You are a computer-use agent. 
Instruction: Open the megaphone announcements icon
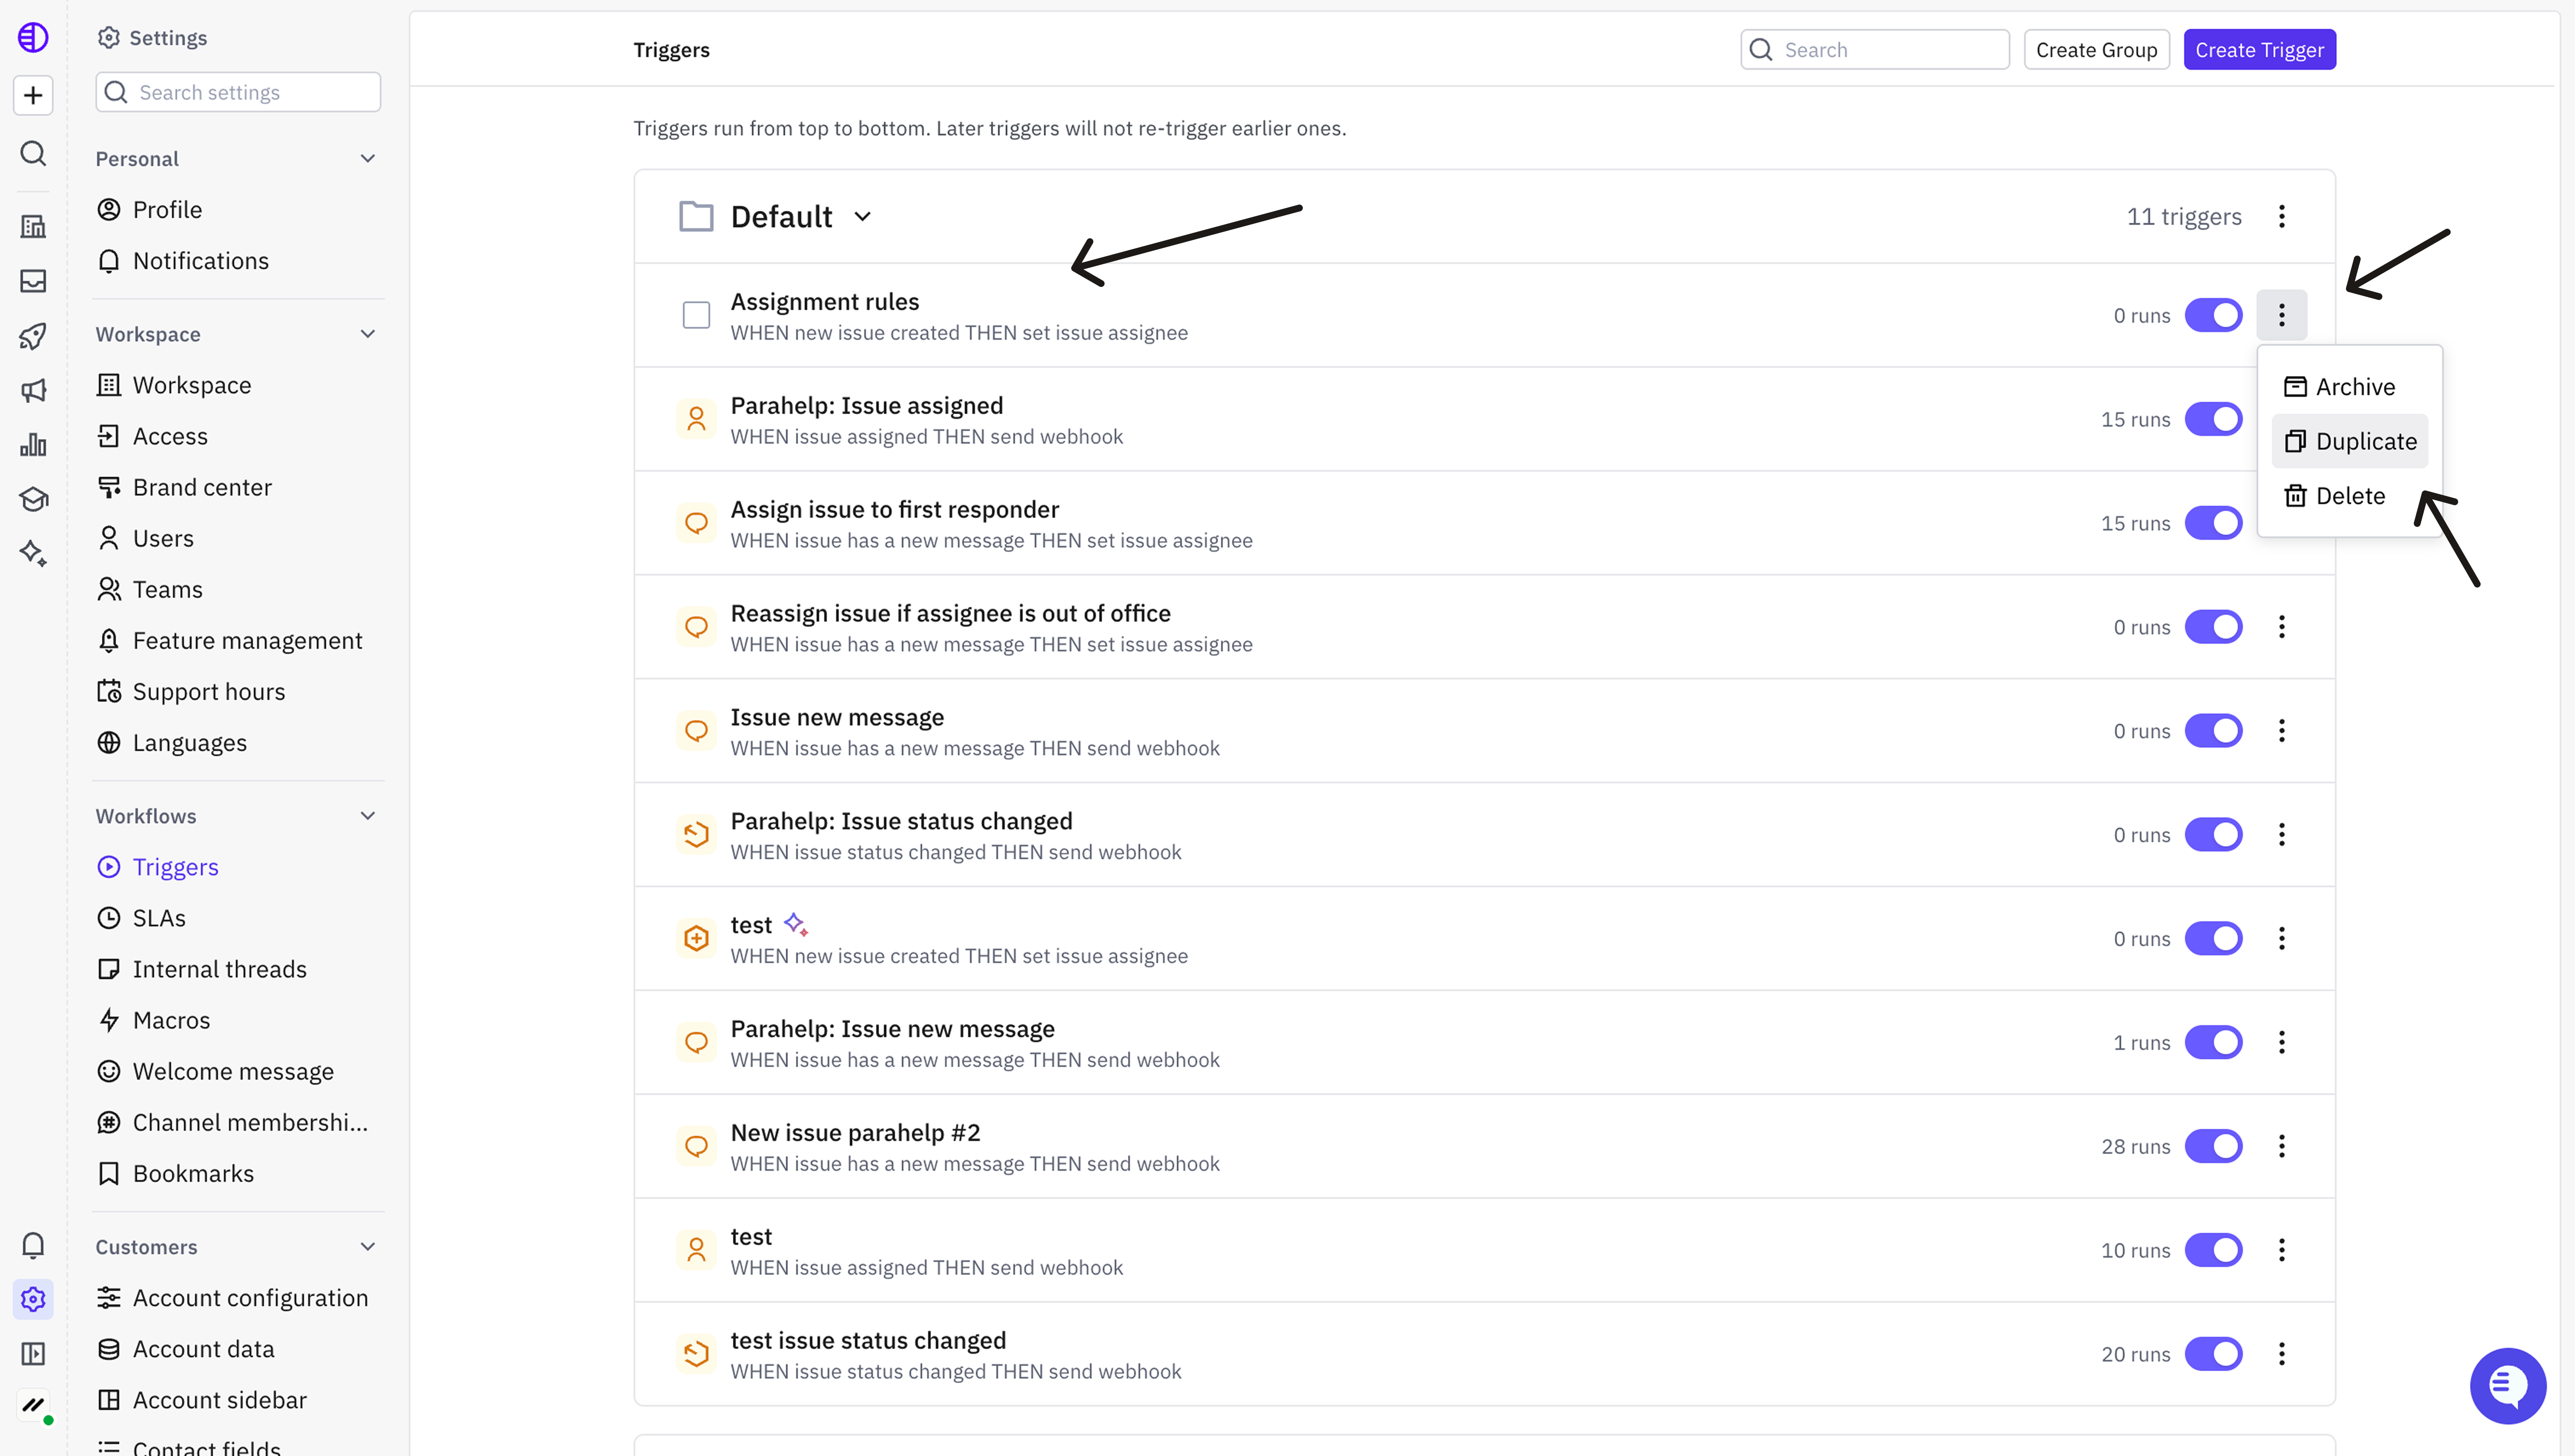(33, 390)
